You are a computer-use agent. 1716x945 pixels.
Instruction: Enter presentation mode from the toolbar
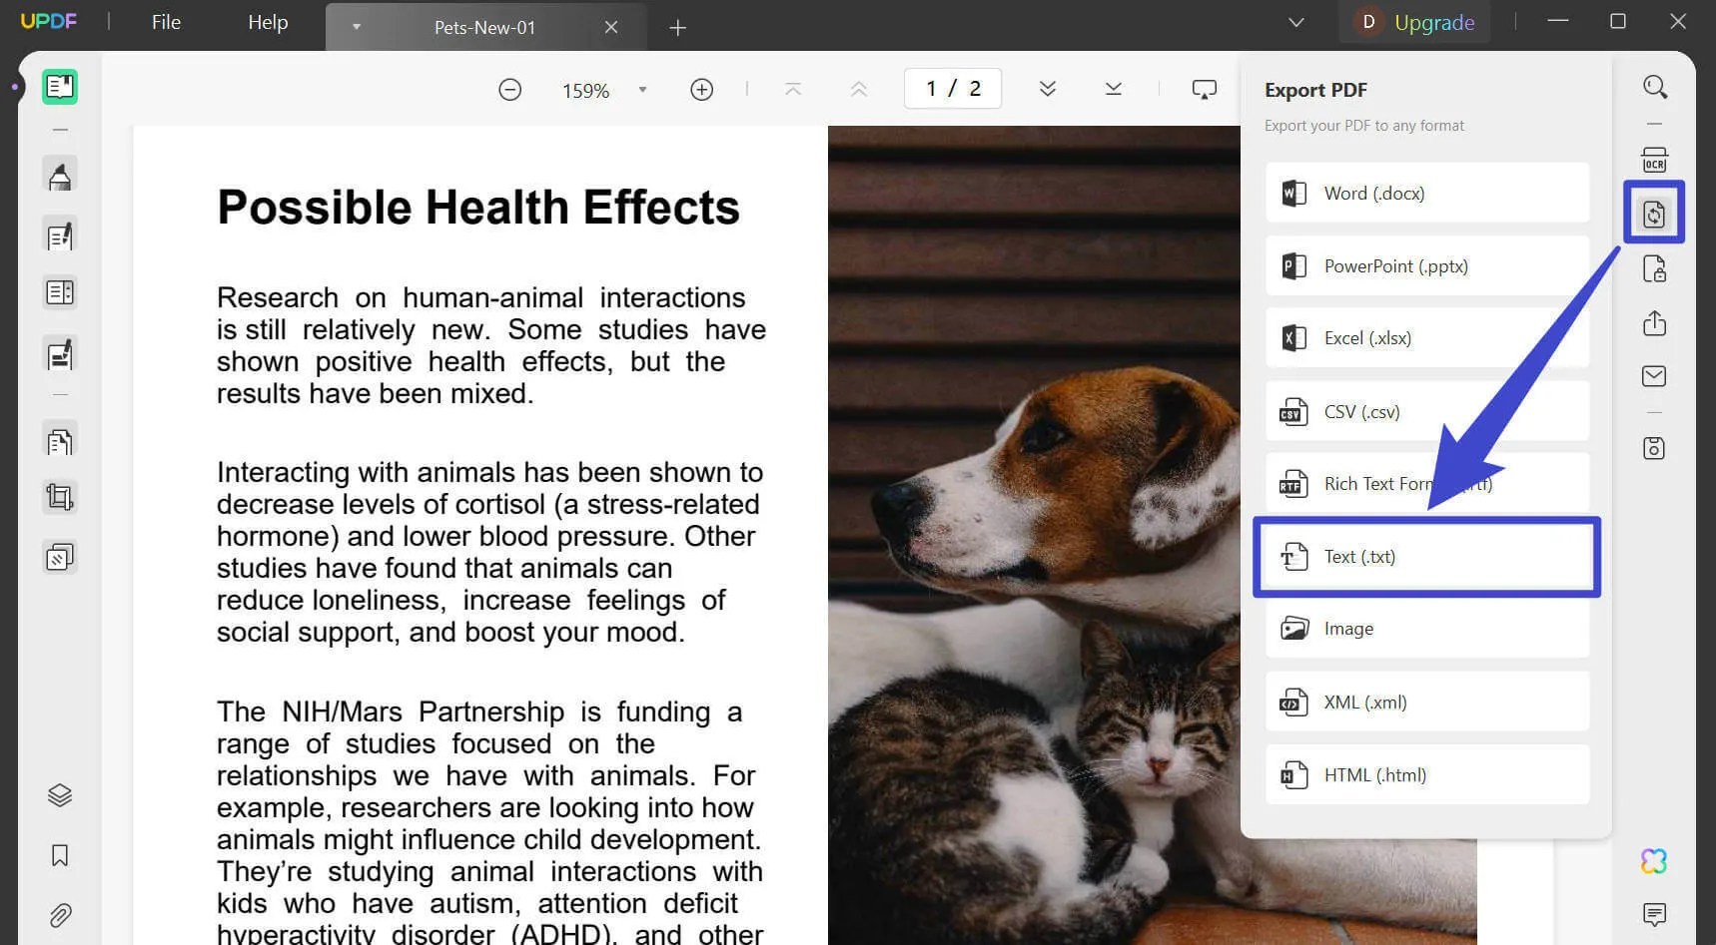point(1205,88)
